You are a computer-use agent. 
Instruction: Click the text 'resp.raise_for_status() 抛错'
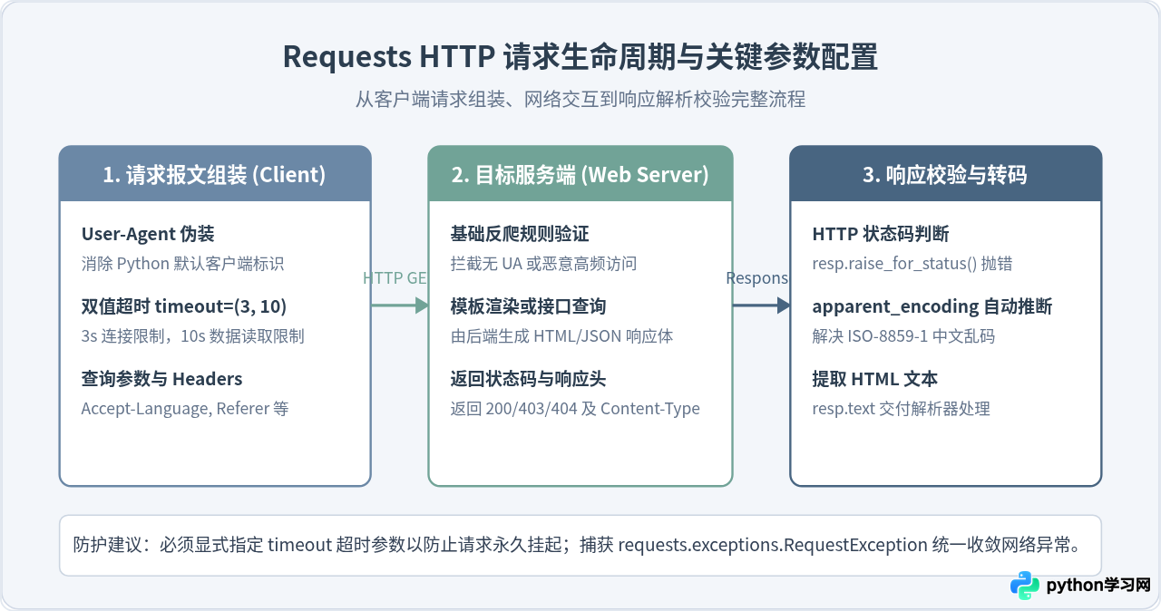[912, 264]
